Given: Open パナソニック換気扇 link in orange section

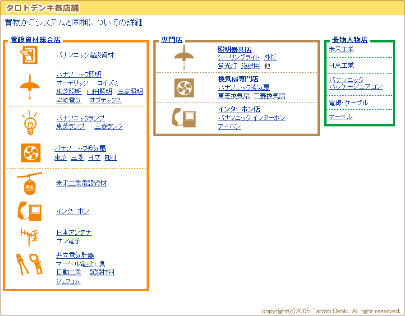Looking at the screenshot, I should point(80,149).
